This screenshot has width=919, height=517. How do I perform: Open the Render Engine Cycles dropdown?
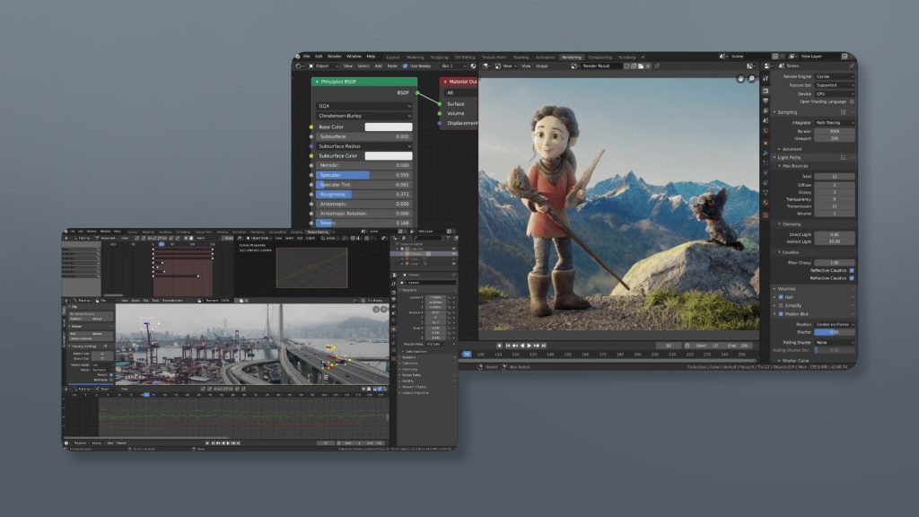click(x=834, y=76)
